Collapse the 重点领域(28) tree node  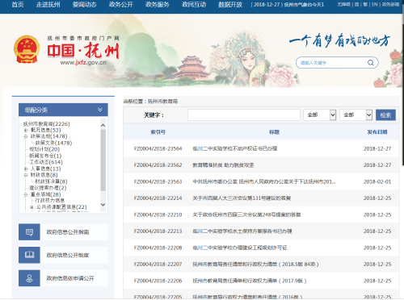coord(26,194)
